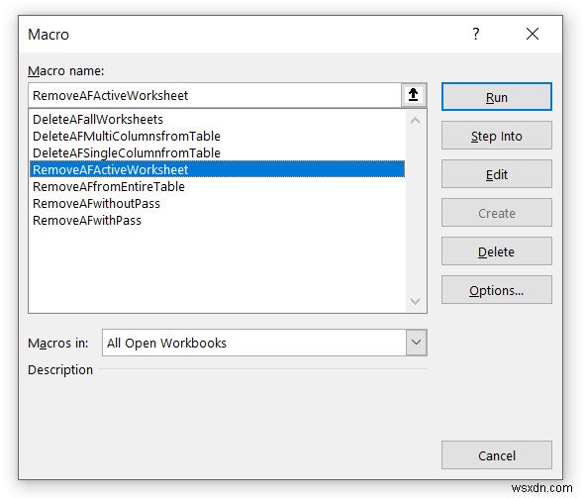Click the Delete button
This screenshot has width=584, height=498.
pos(497,251)
